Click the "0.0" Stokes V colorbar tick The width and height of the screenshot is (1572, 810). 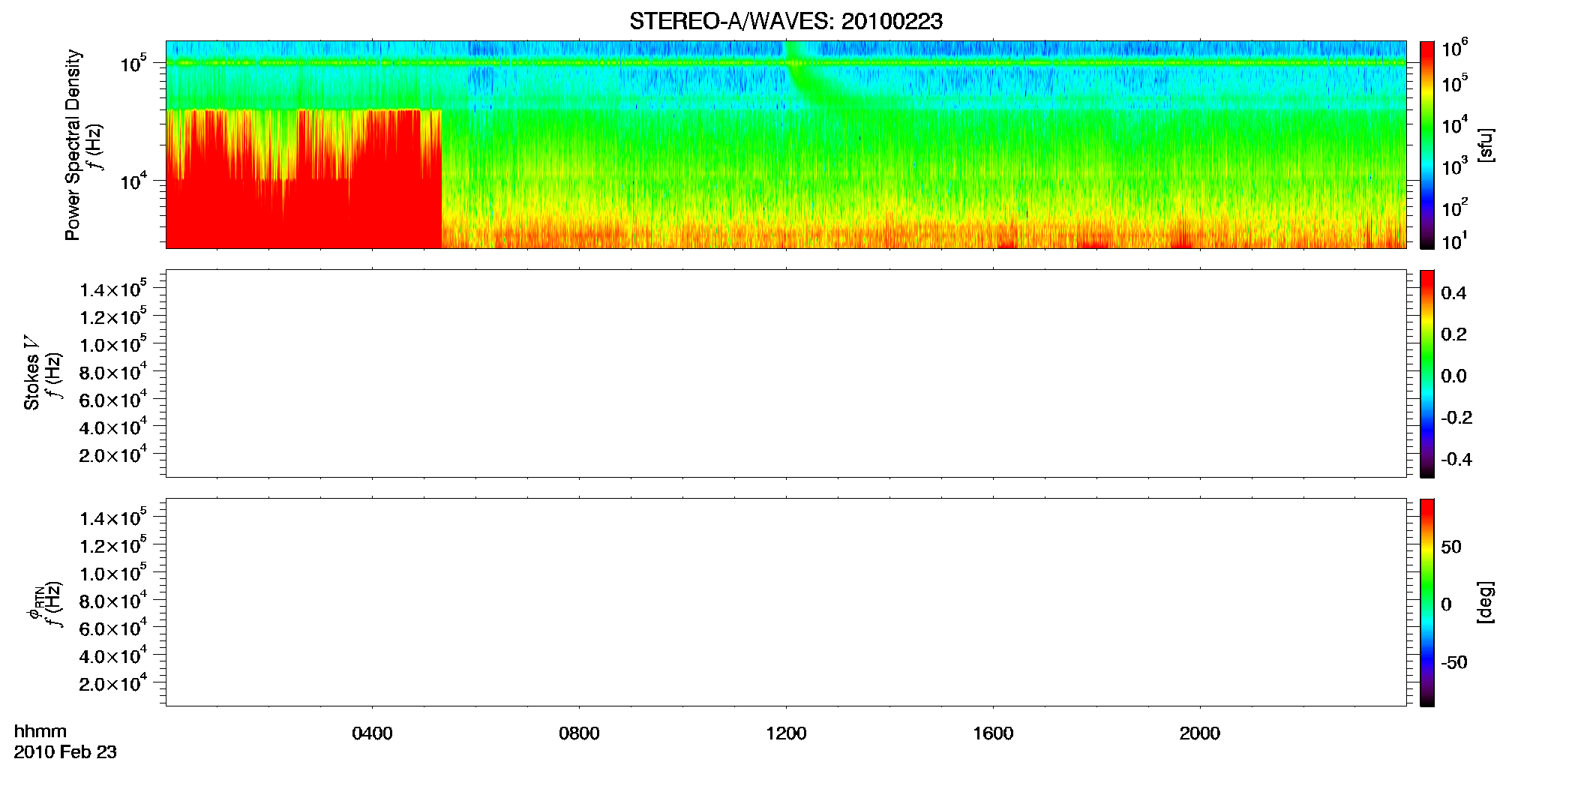click(1453, 376)
